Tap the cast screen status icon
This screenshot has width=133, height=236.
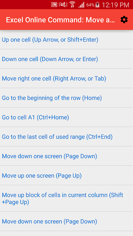click(x=54, y=5)
